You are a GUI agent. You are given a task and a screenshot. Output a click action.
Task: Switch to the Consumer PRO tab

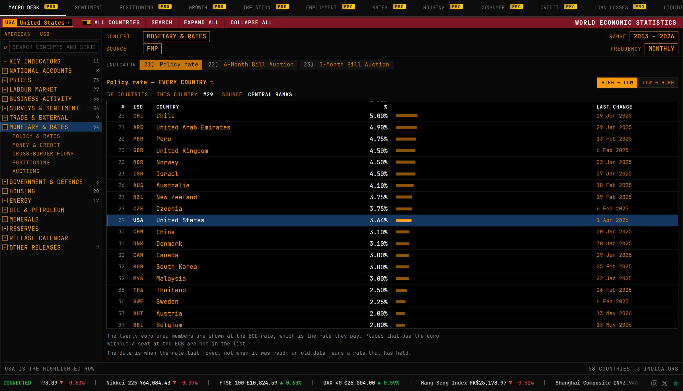[x=501, y=8]
